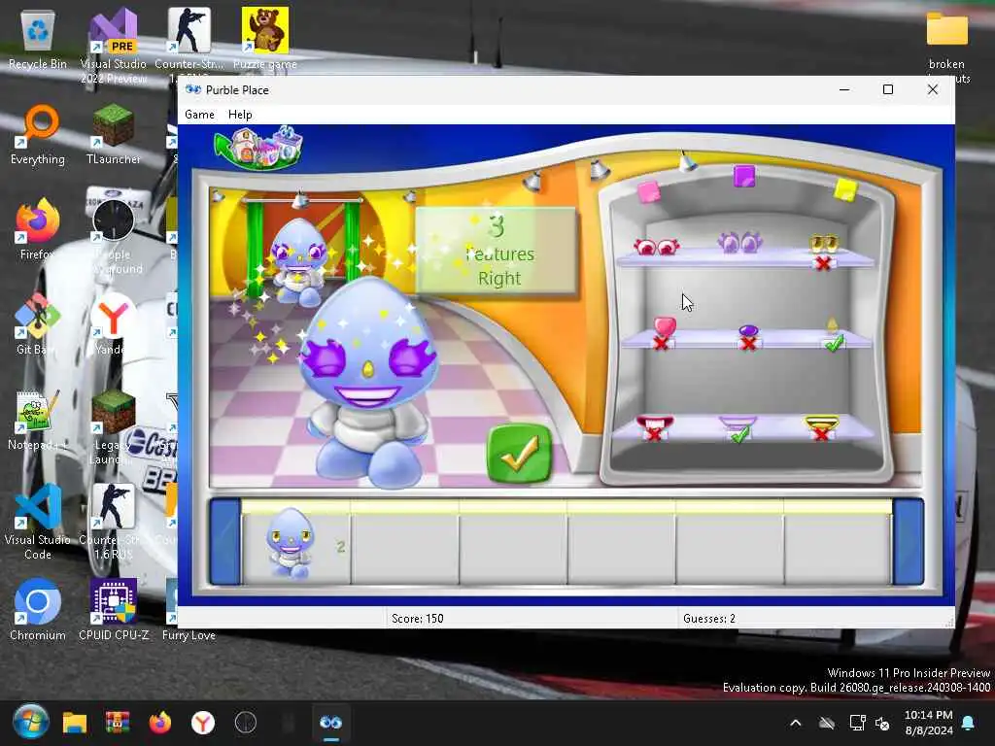Select the purple eyes on the top shelf

[x=739, y=242]
